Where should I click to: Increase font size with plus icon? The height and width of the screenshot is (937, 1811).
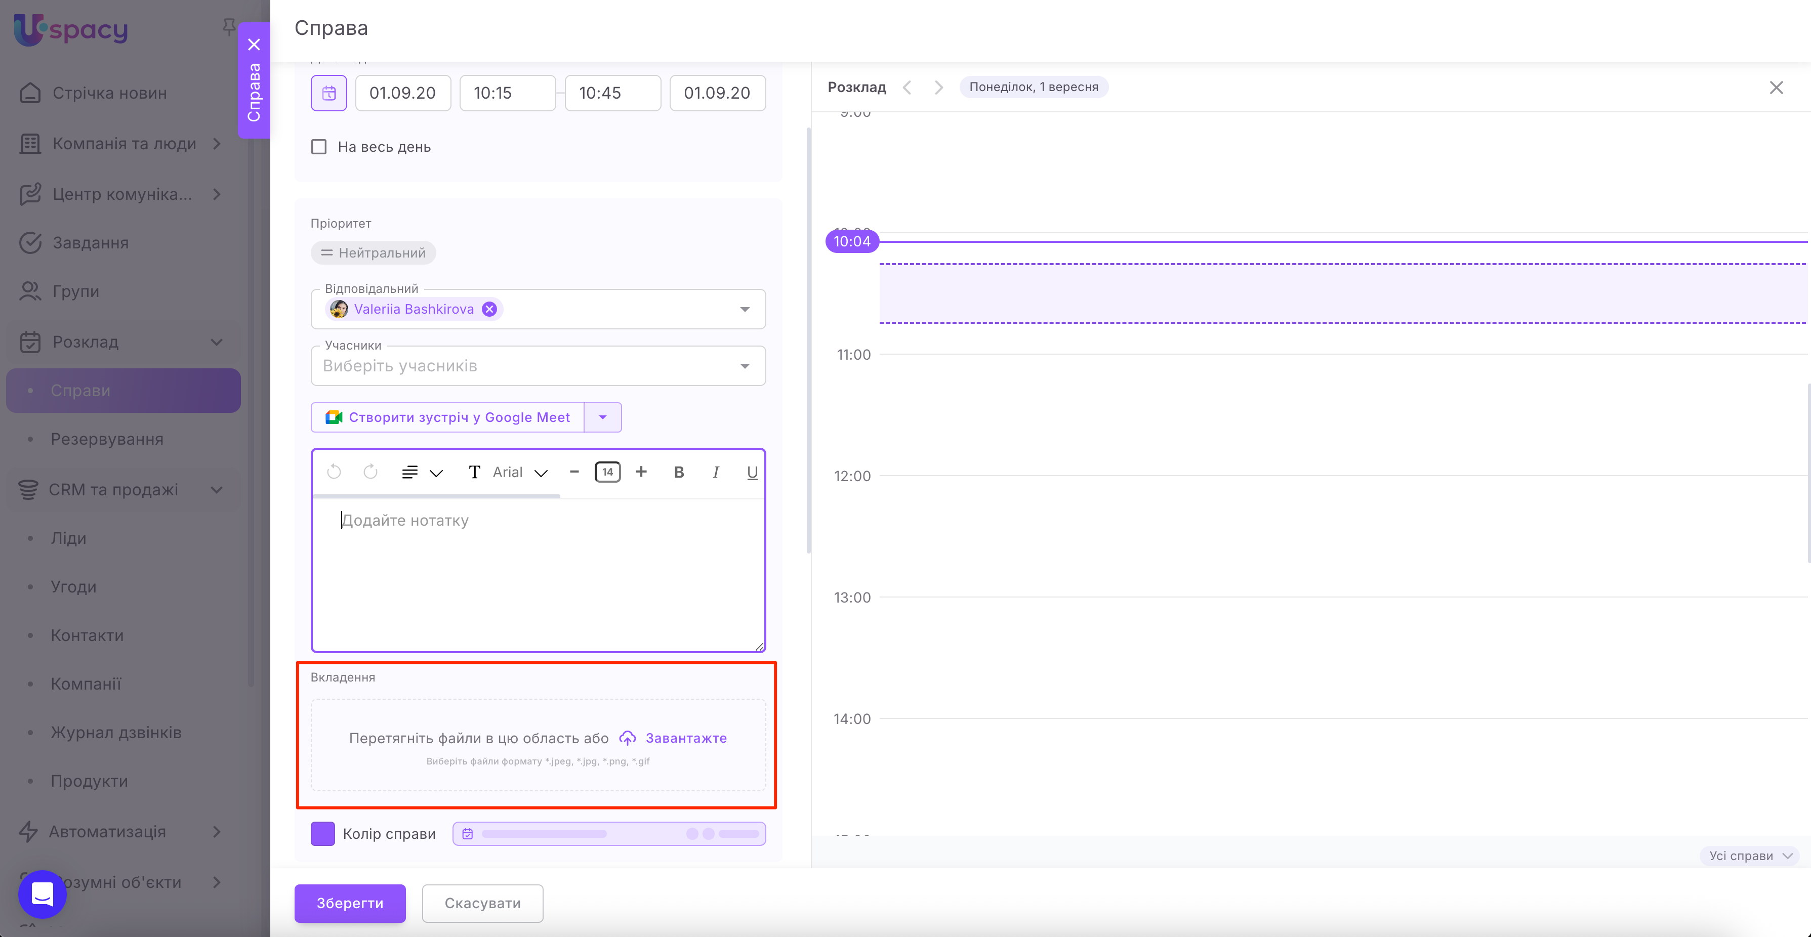640,472
